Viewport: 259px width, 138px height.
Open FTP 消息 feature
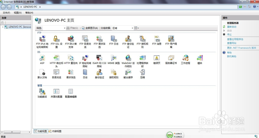click(x=157, y=40)
